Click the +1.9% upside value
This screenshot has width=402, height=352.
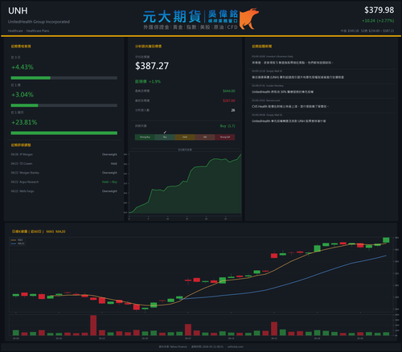tap(154, 81)
